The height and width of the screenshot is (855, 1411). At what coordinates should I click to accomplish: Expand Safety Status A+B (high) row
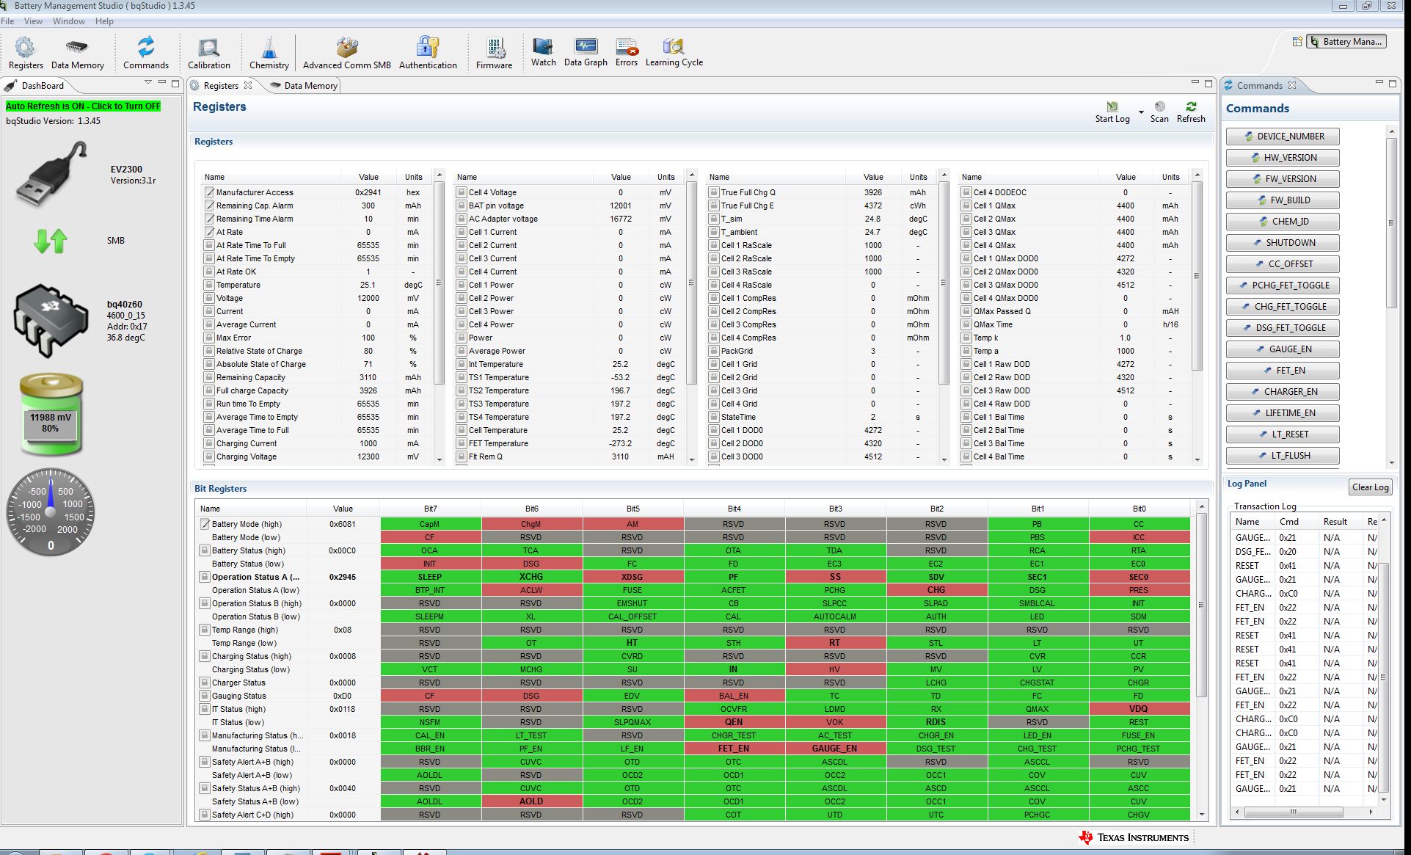pos(205,788)
